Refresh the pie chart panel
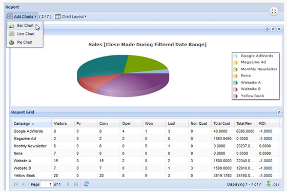 click(x=273, y=29)
